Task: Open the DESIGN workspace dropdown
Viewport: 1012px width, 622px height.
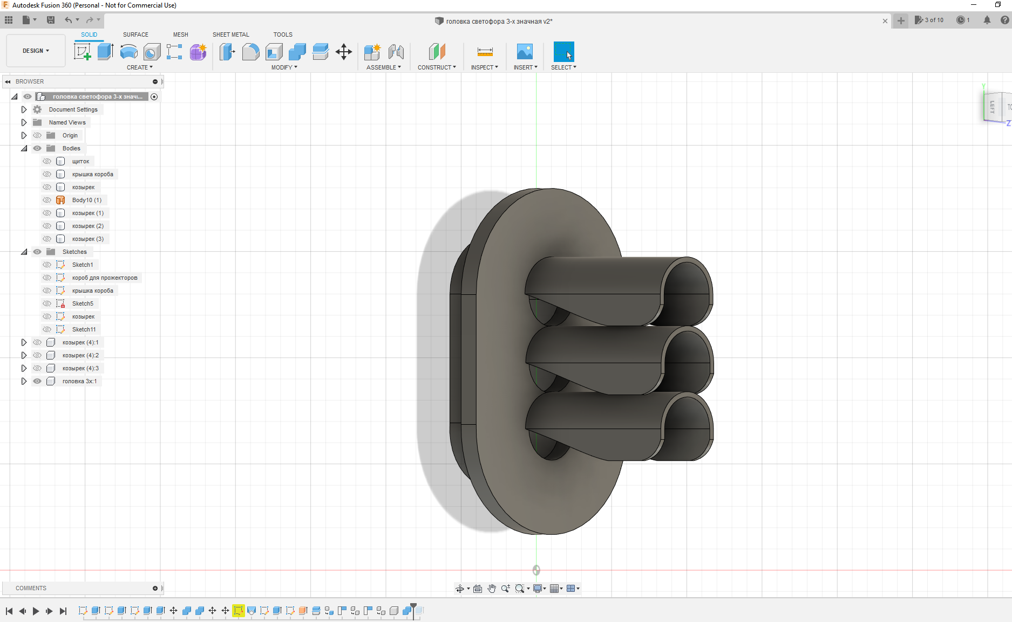Action: point(36,51)
